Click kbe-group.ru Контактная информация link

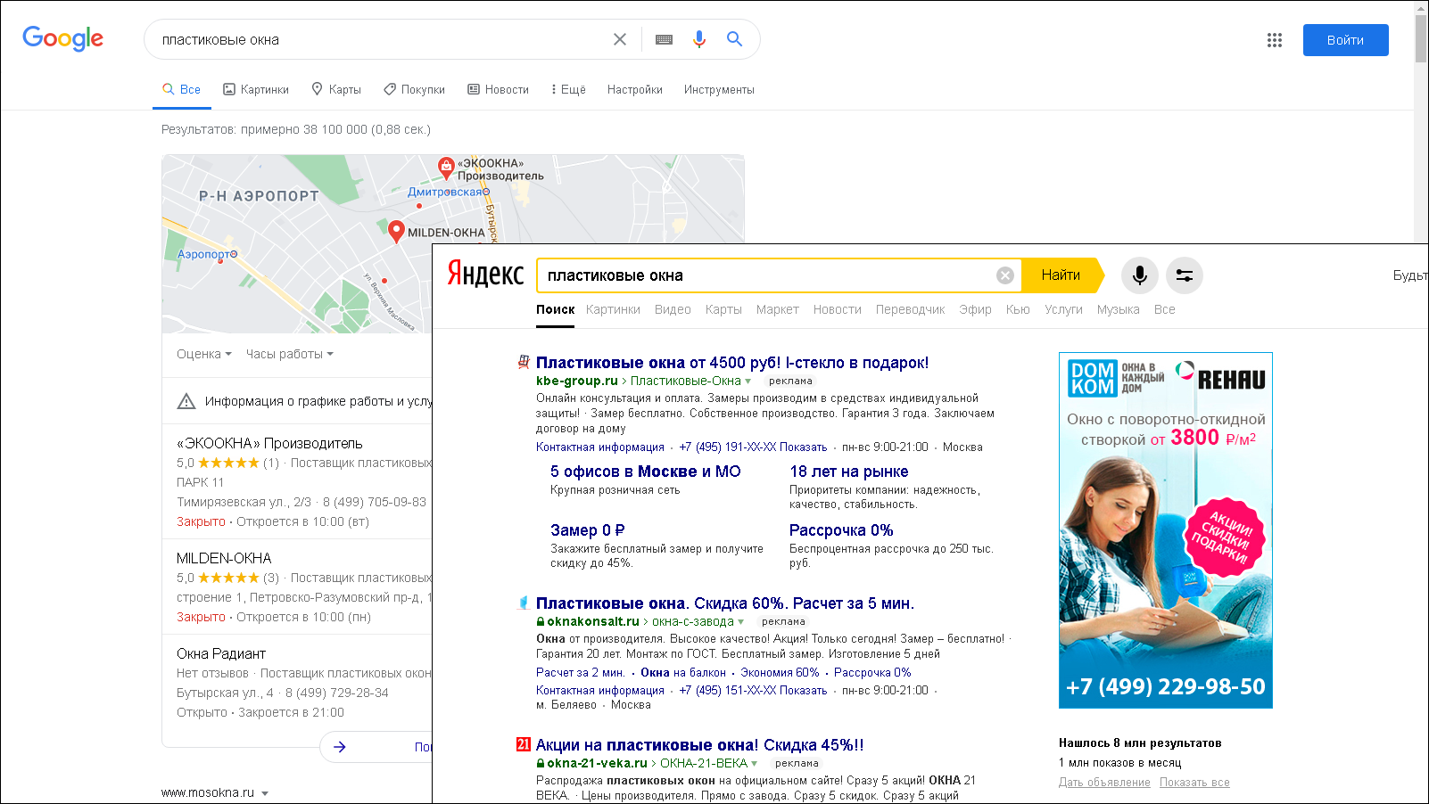coord(600,447)
